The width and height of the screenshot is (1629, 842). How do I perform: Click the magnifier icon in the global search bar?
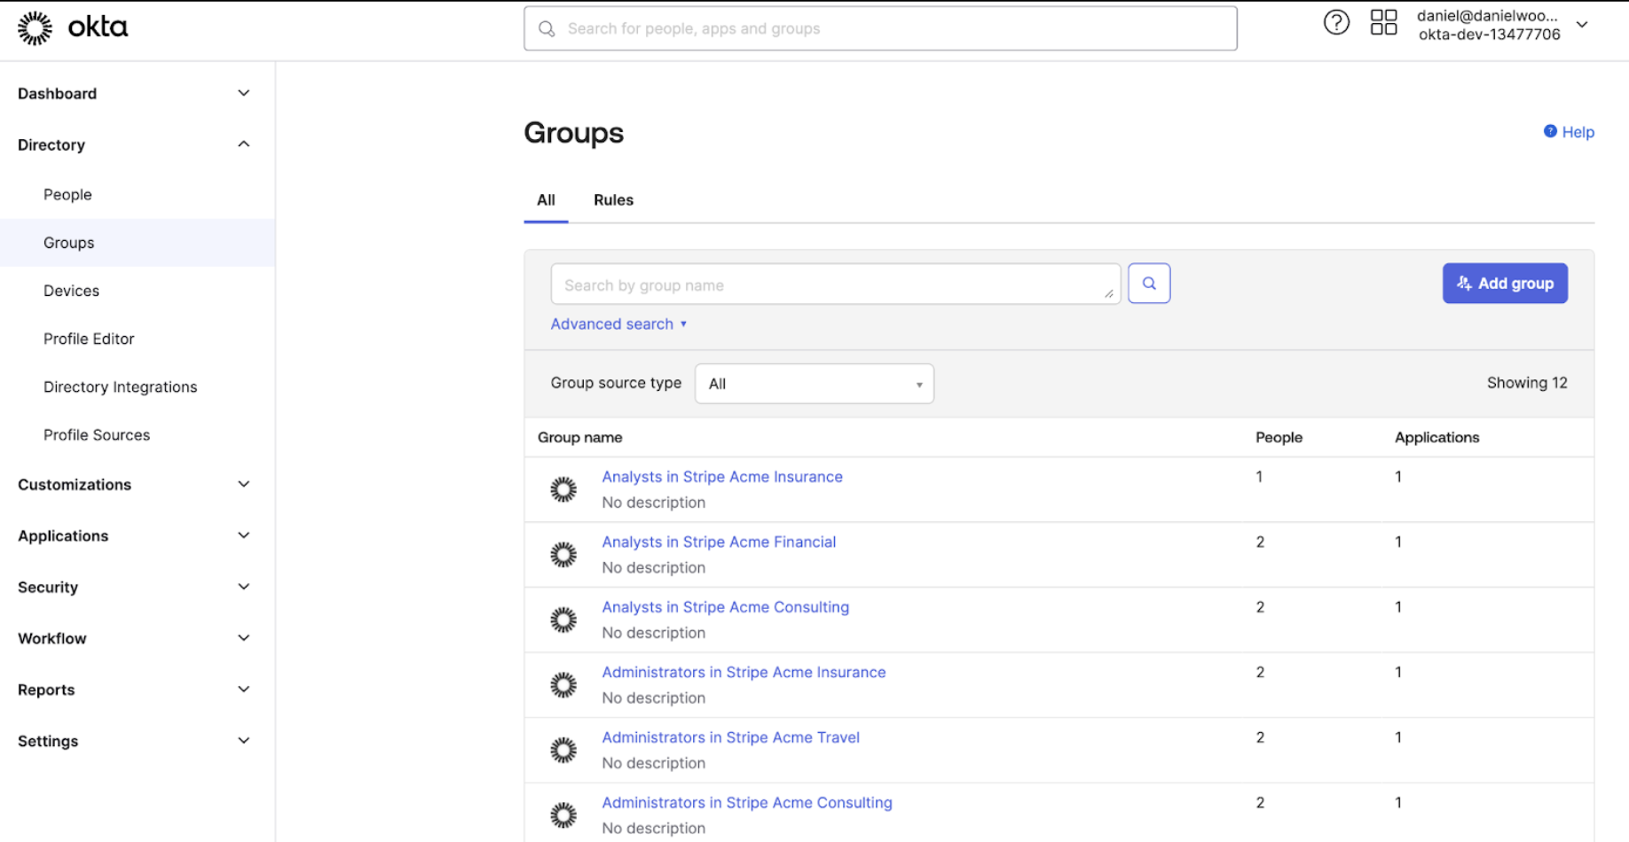pyautogui.click(x=547, y=29)
